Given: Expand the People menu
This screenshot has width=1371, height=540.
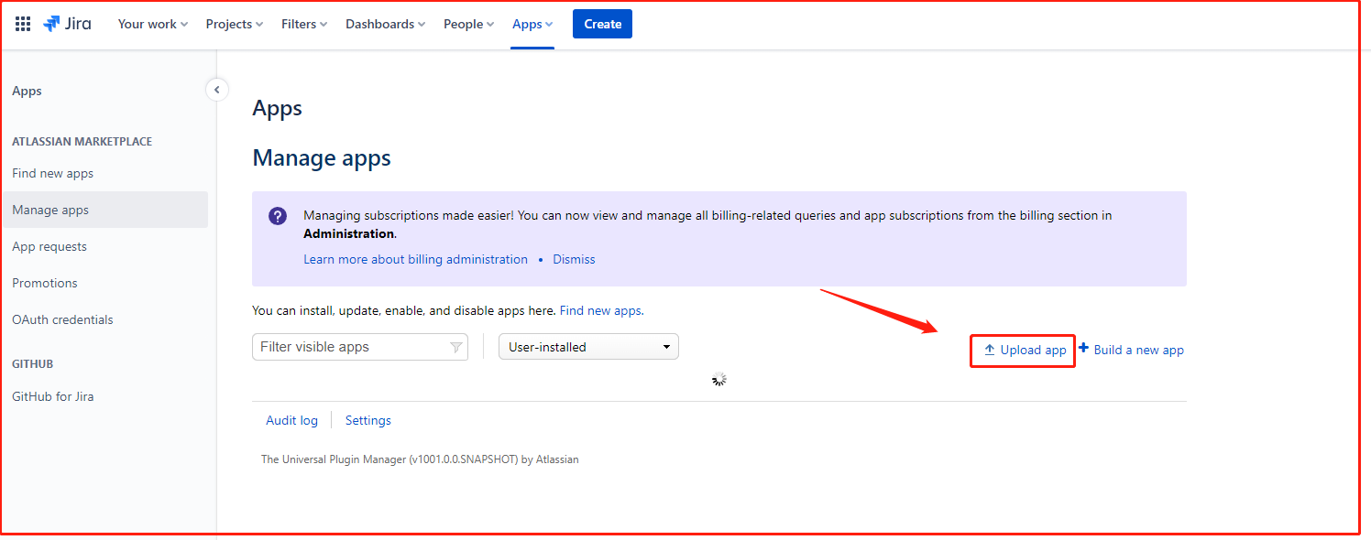Looking at the screenshot, I should (x=468, y=24).
